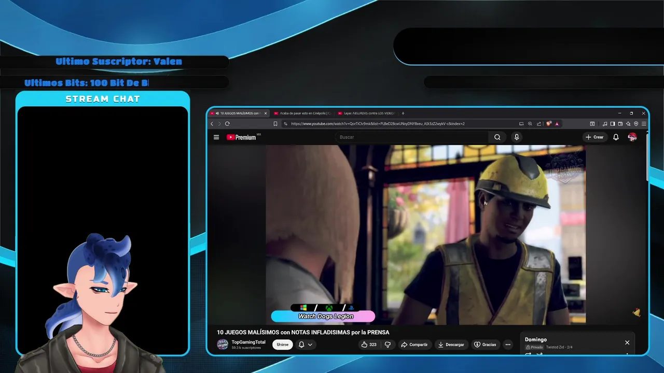Click the Gracias thanks button
The width and height of the screenshot is (664, 373).
pyautogui.click(x=485, y=345)
